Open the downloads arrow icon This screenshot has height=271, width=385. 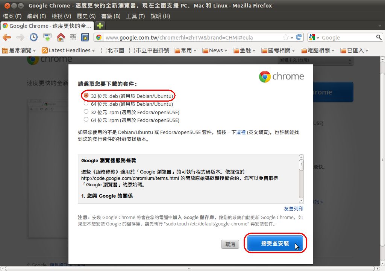[x=47, y=37]
